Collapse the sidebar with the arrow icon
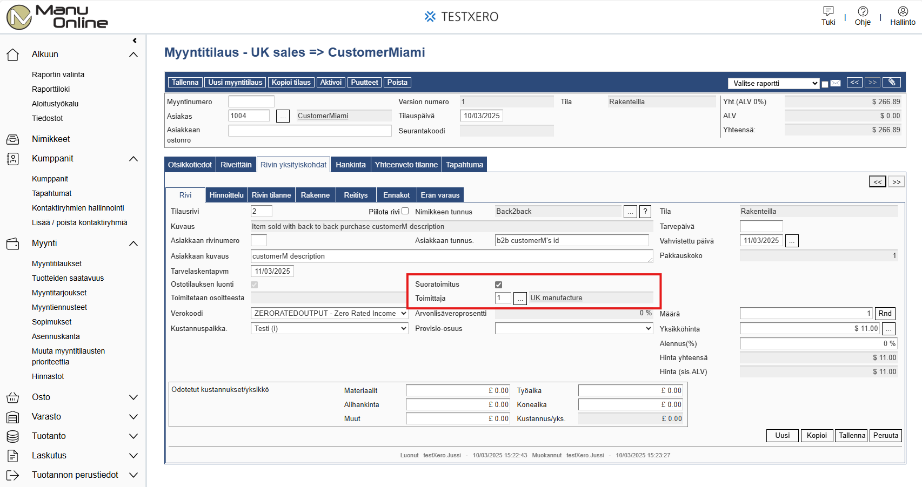The height and width of the screenshot is (487, 922). 135,40
